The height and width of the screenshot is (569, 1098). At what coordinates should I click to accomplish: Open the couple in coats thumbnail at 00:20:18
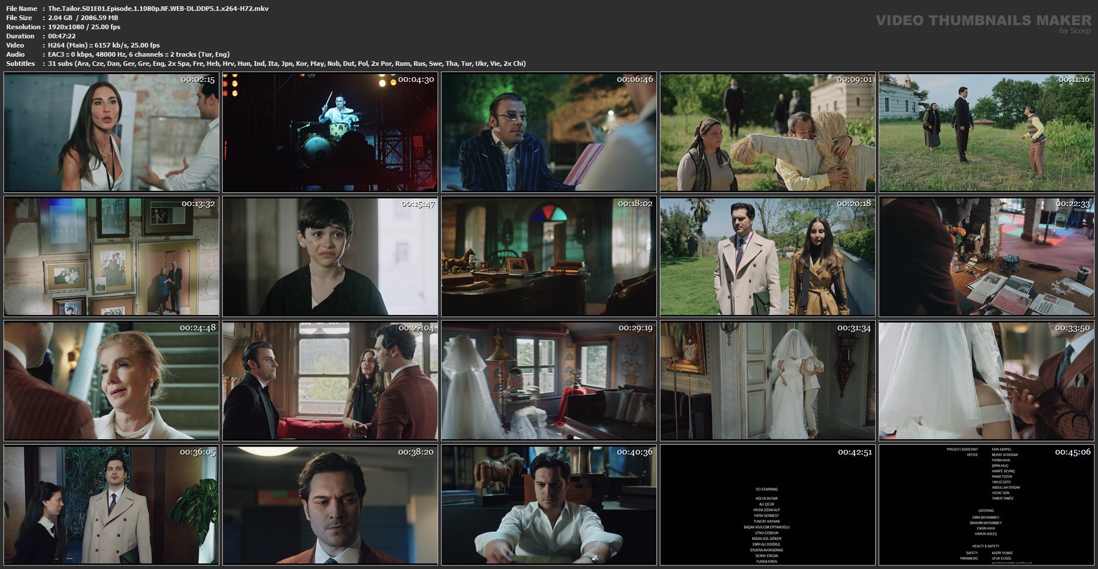pyautogui.click(x=768, y=256)
